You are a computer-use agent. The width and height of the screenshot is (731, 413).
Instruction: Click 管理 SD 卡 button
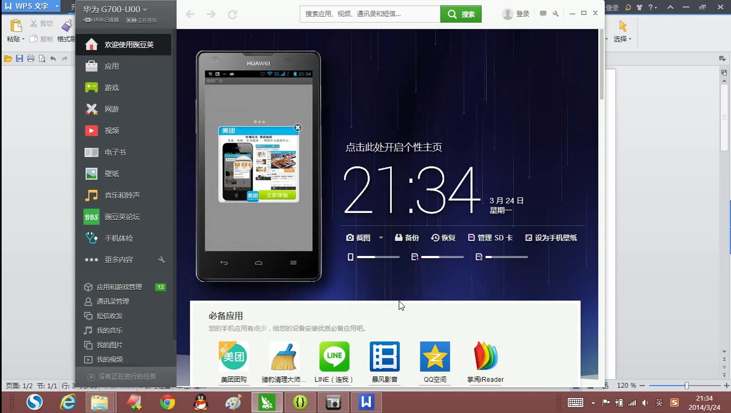coord(490,238)
